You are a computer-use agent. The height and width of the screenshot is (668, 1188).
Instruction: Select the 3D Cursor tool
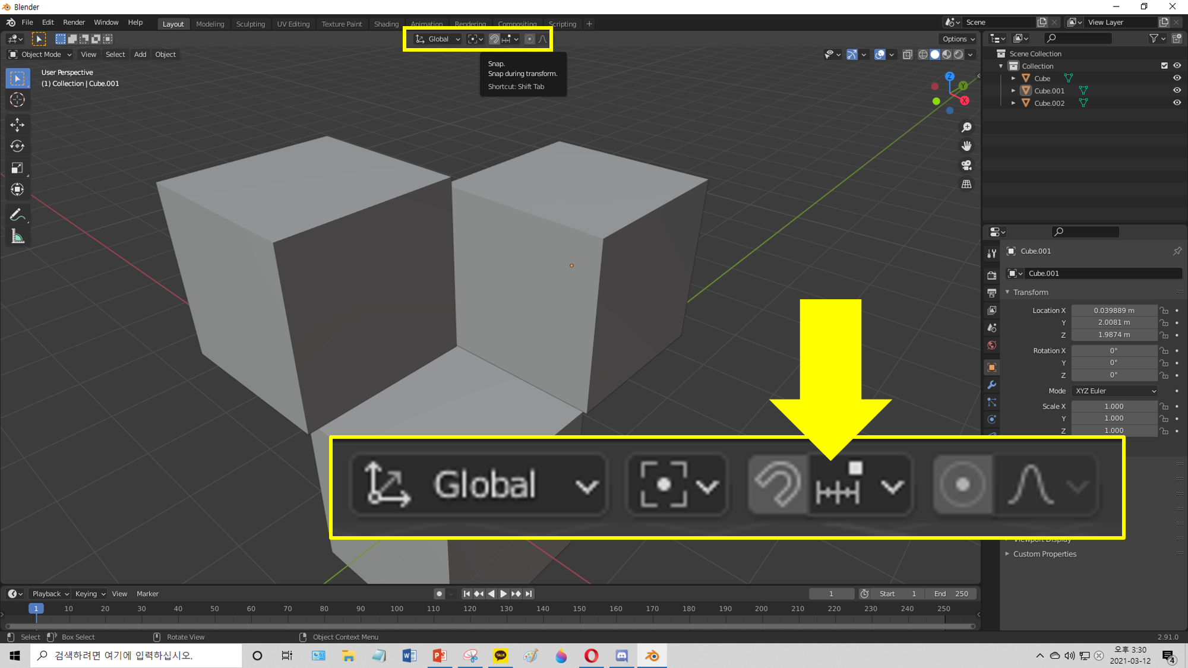coord(17,100)
